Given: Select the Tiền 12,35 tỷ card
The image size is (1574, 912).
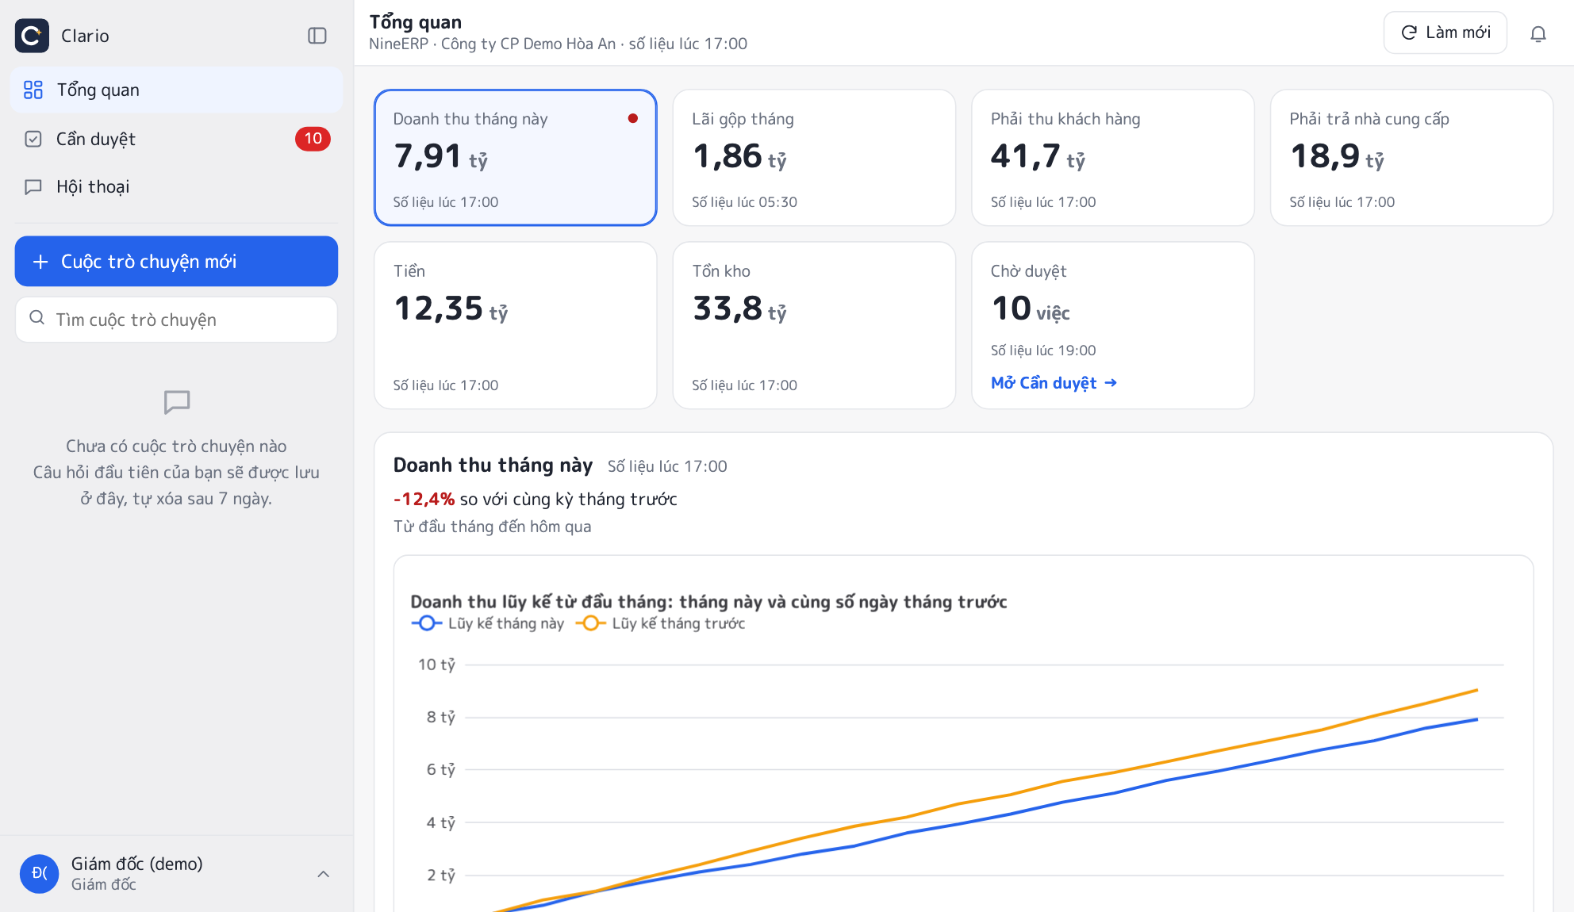Looking at the screenshot, I should (x=516, y=325).
